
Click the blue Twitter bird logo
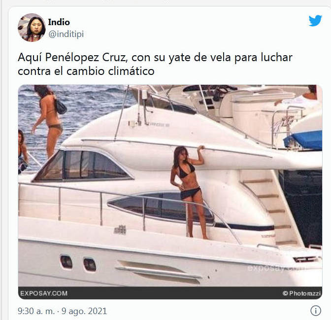tap(315, 21)
